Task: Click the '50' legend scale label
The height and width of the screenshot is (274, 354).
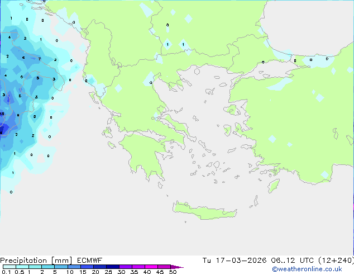Action: [173, 272]
